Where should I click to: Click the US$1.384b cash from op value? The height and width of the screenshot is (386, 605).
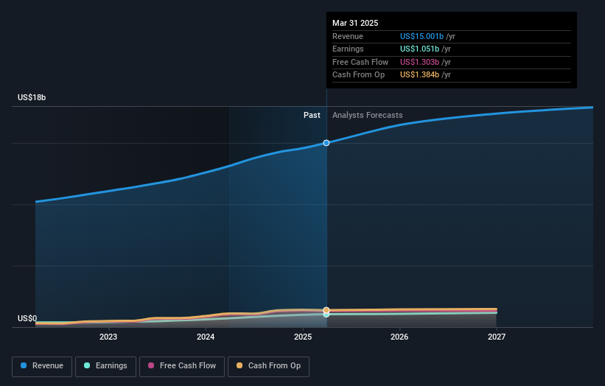click(x=419, y=75)
